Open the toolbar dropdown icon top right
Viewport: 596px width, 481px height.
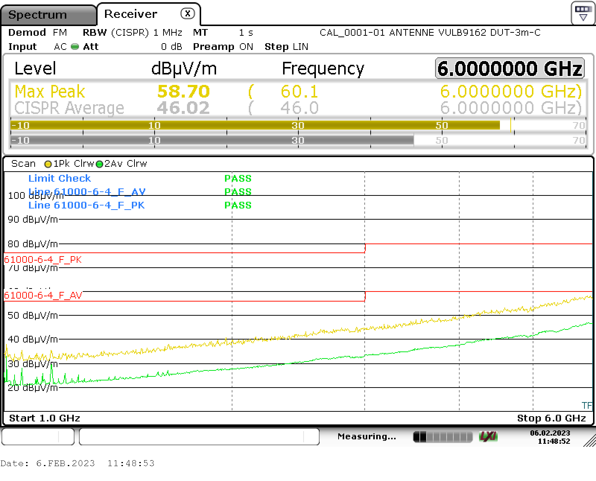[583, 13]
